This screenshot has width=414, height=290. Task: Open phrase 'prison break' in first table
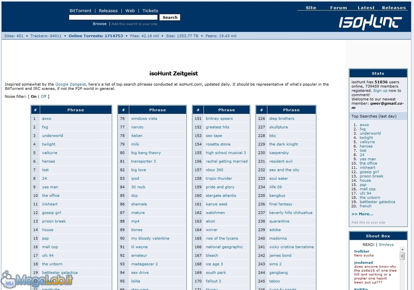pos(54,221)
